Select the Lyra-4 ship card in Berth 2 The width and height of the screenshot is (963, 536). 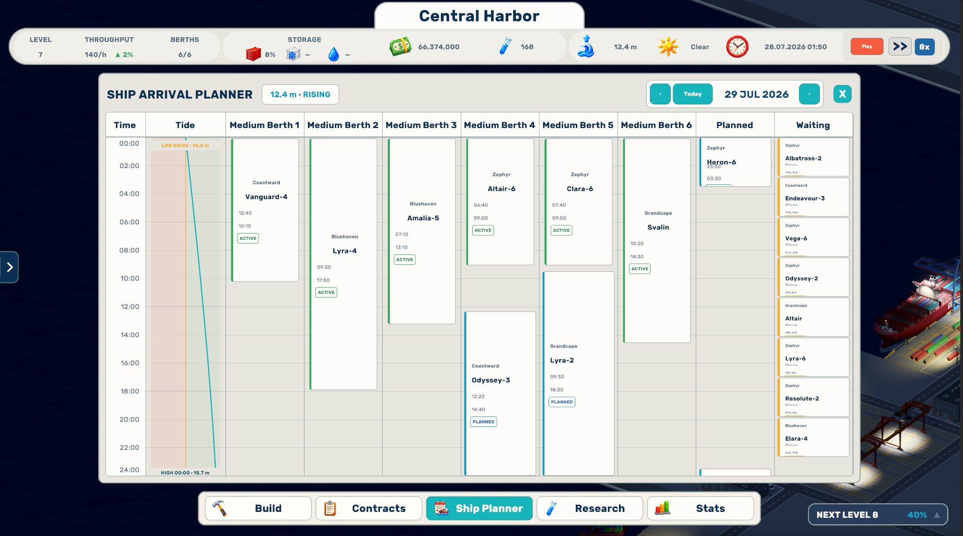343,264
